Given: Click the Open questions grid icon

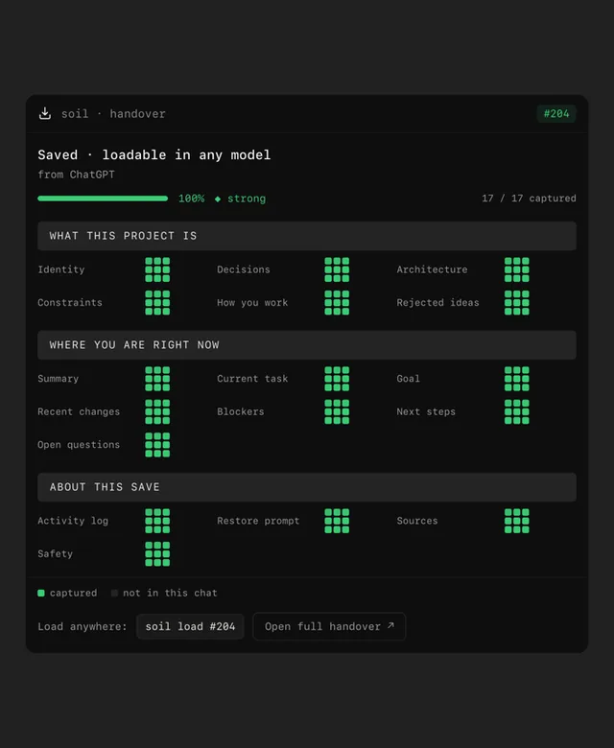Looking at the screenshot, I should (x=157, y=445).
